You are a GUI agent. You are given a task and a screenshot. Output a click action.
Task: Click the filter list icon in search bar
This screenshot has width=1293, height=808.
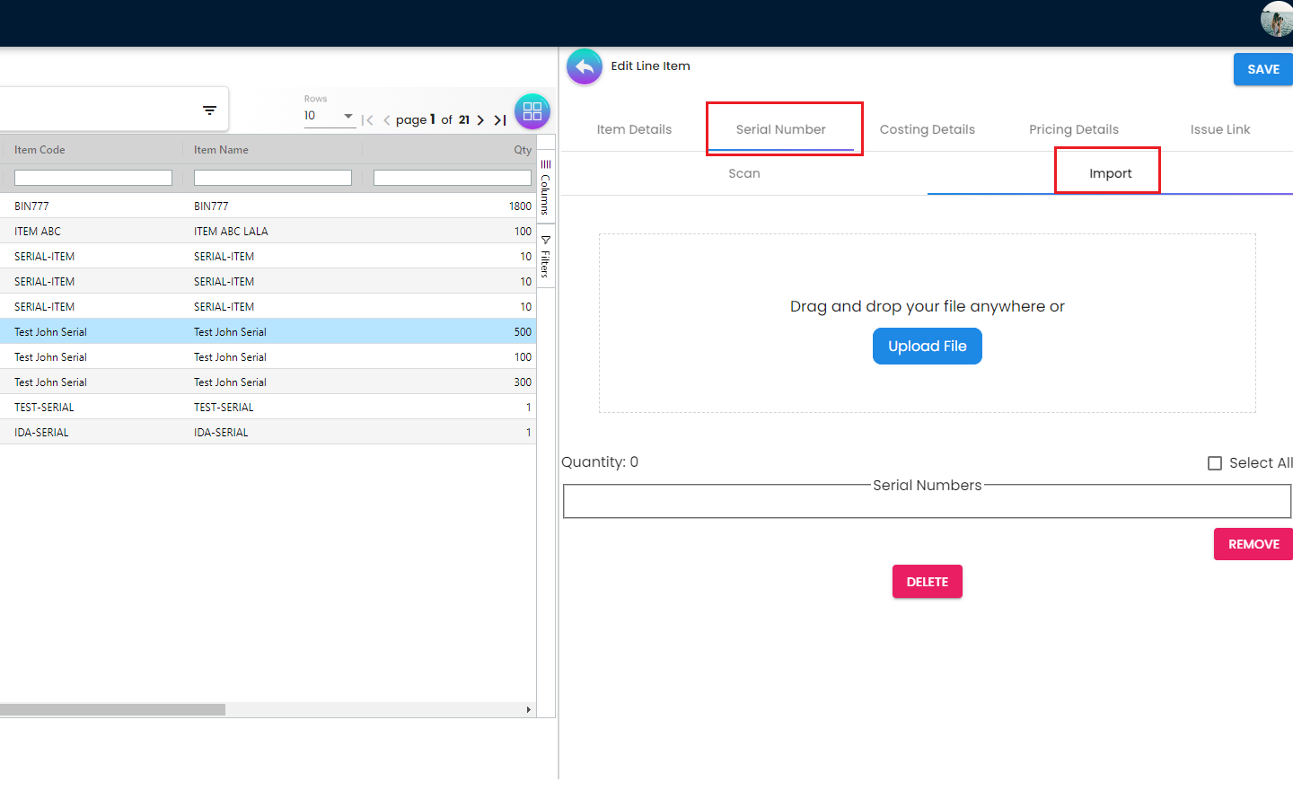click(x=209, y=110)
